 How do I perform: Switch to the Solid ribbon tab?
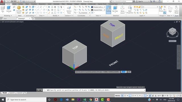click(15, 4)
